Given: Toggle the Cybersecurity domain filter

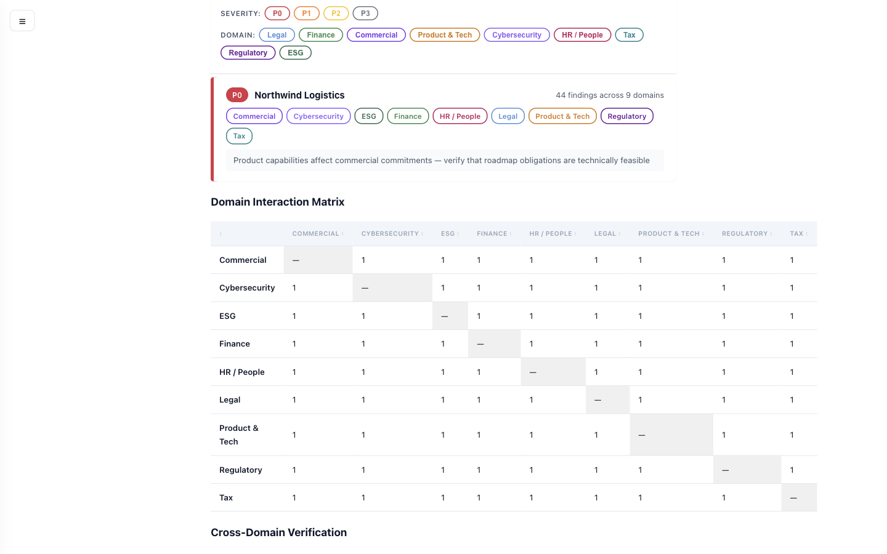Looking at the screenshot, I should tap(517, 35).
